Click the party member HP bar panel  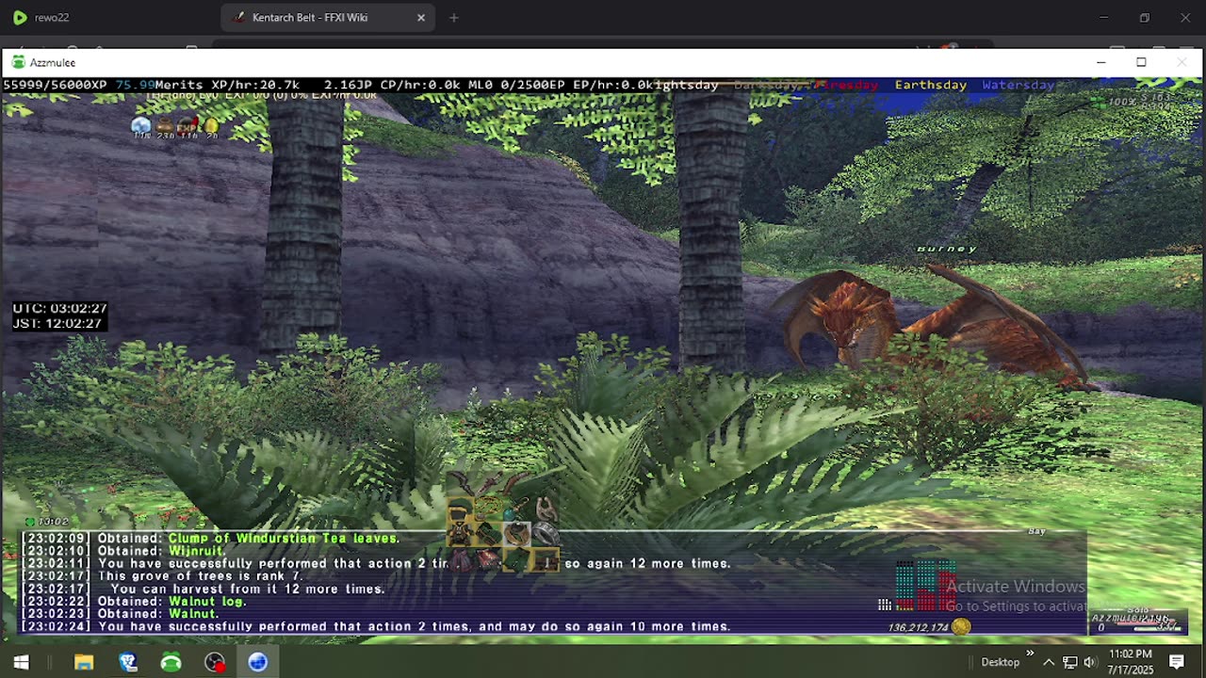[x=1138, y=621]
